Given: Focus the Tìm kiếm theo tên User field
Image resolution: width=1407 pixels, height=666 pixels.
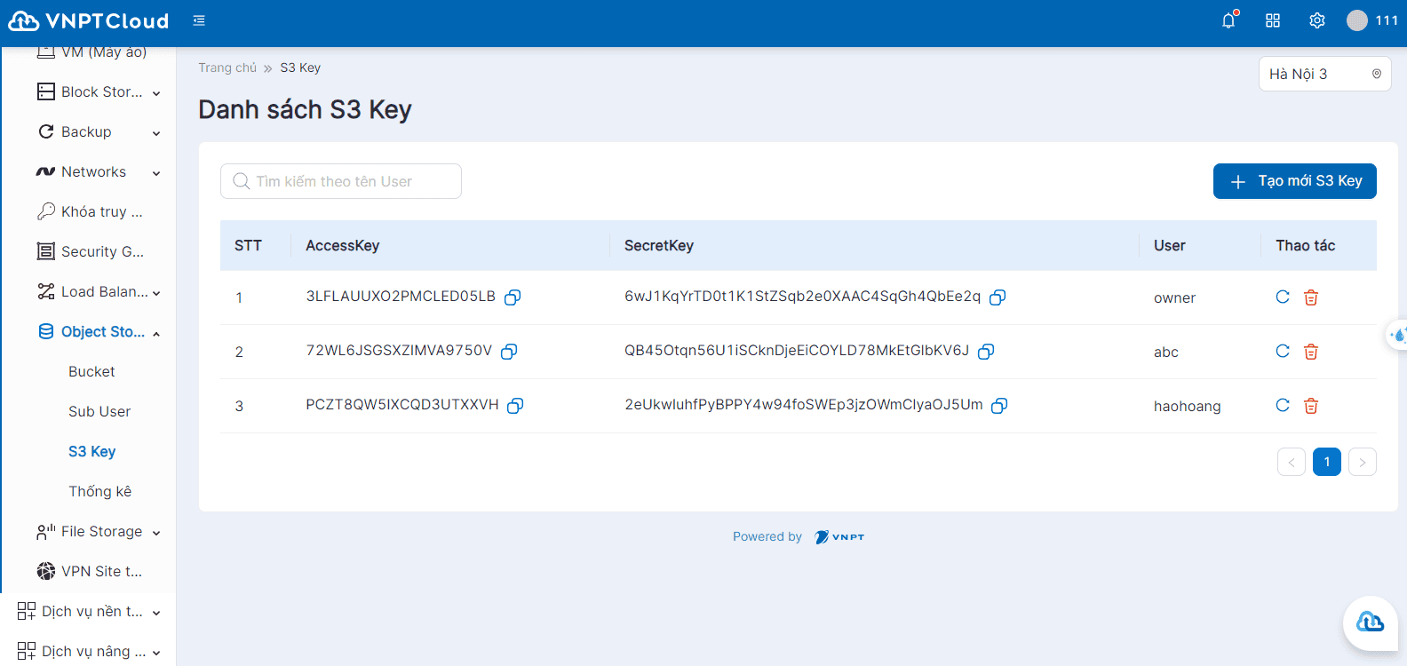Looking at the screenshot, I should (x=341, y=181).
